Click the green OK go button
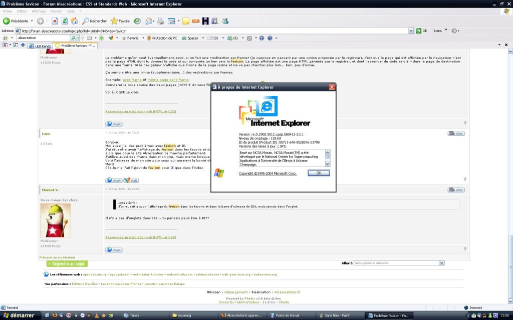This screenshot has height=320, width=513. pyautogui.click(x=421, y=30)
